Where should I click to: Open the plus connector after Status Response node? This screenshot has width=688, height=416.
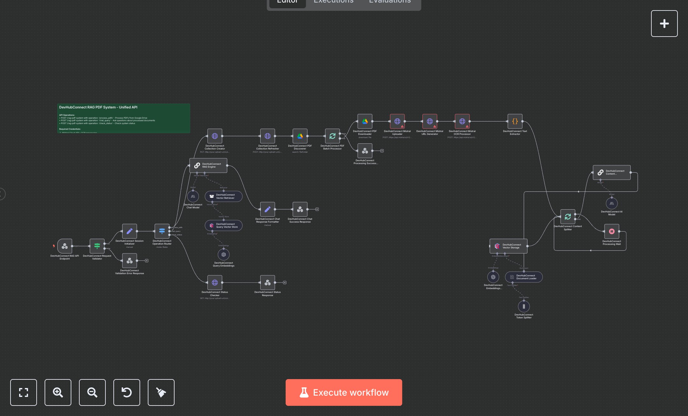(x=284, y=282)
